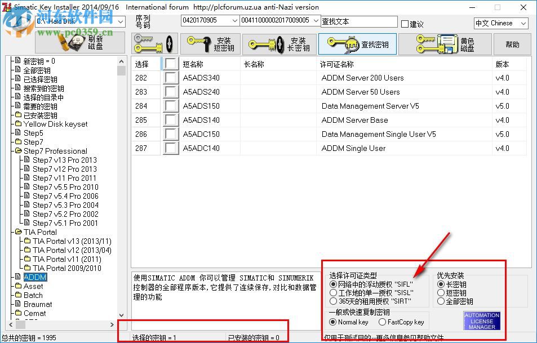Check the box for key A5ADS140

click(171, 120)
